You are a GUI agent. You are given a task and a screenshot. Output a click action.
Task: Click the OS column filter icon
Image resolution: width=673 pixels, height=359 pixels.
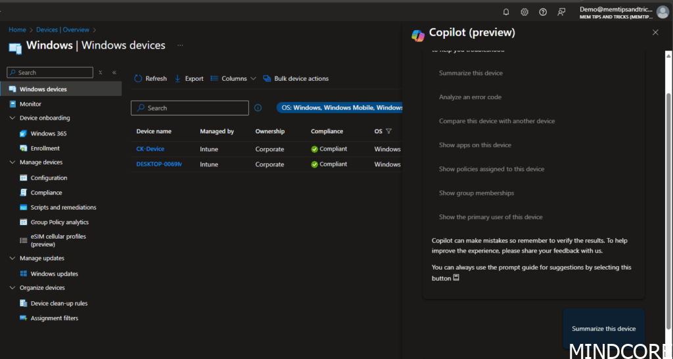[x=389, y=132]
